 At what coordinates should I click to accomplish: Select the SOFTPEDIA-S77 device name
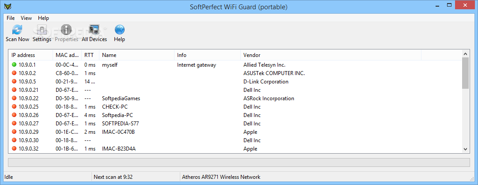[x=121, y=124]
